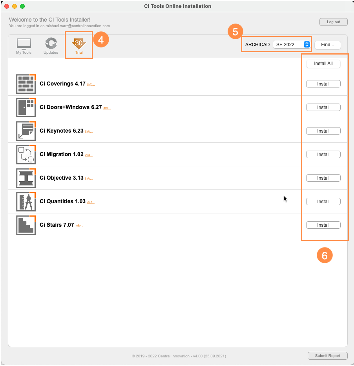Click the Ci Quantities ruler compass icon
354x366 pixels.
click(26, 202)
